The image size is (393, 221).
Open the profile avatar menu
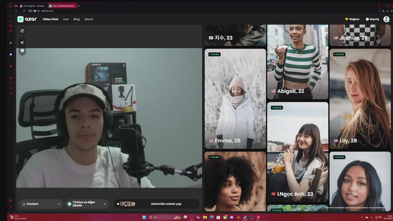click(386, 19)
